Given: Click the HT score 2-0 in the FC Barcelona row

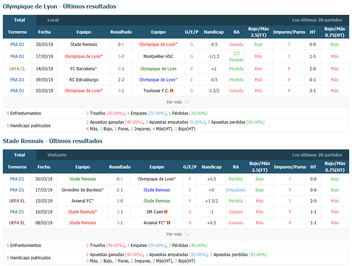Looking at the screenshot, I should [x=312, y=69].
